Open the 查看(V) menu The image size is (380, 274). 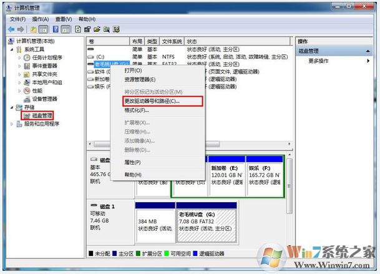[64, 19]
